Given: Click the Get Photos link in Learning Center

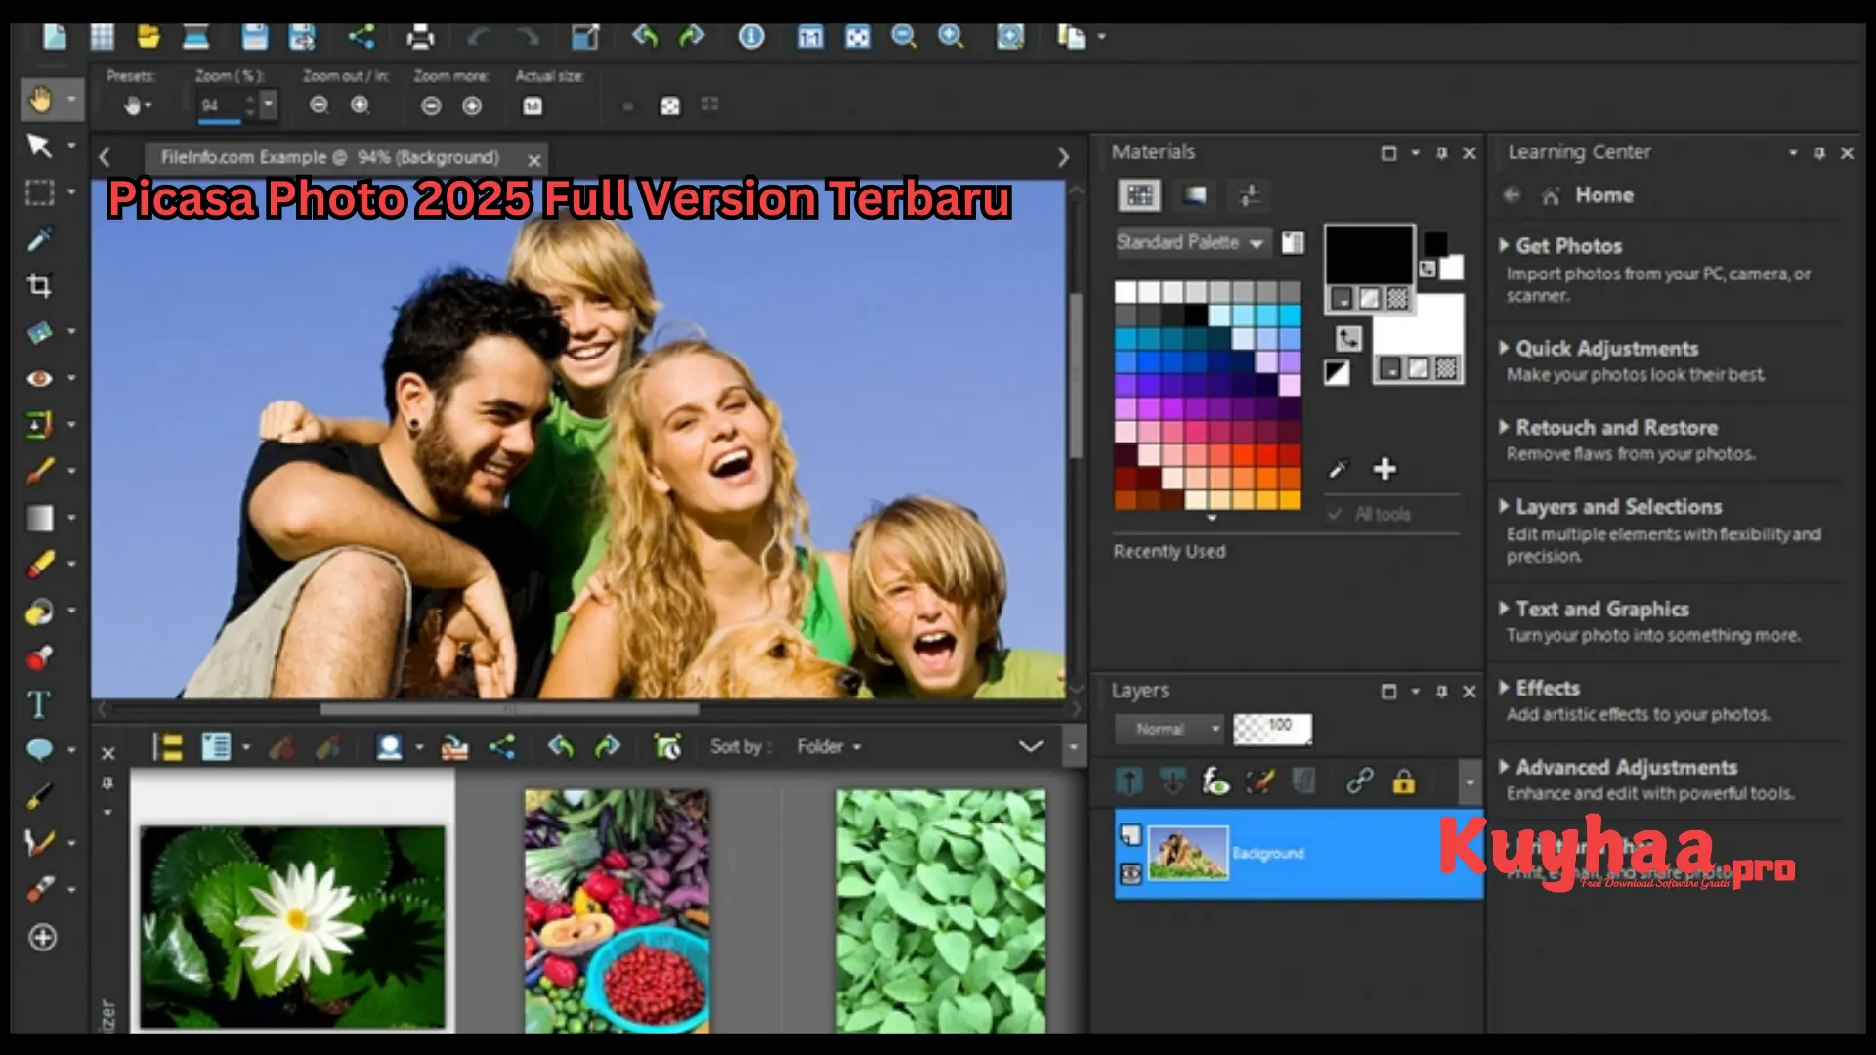Looking at the screenshot, I should coord(1567,246).
